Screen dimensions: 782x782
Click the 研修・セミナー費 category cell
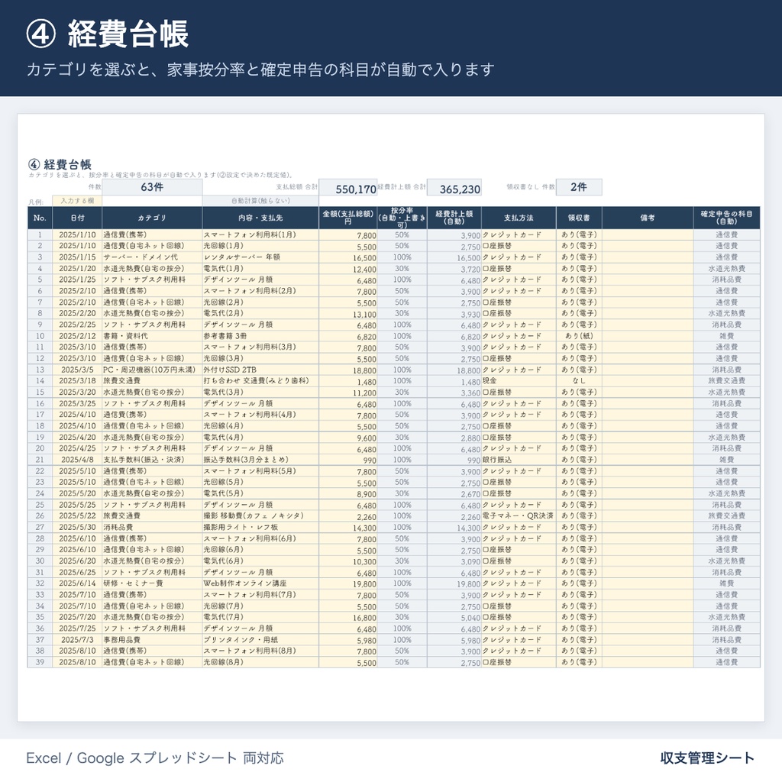pos(152,583)
